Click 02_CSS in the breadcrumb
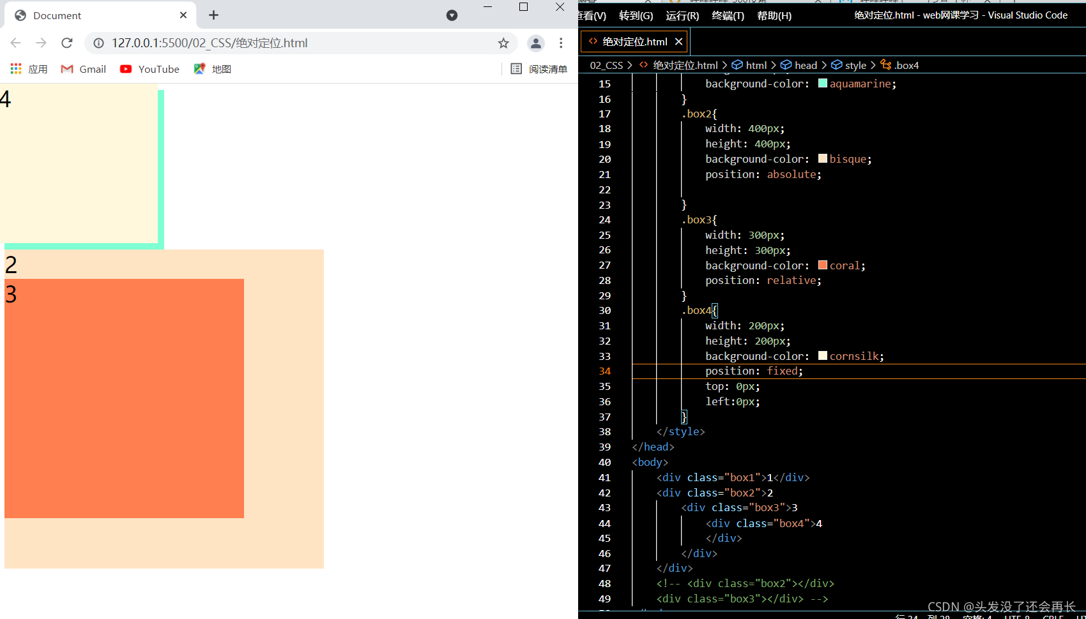The image size is (1086, 619). [x=606, y=65]
